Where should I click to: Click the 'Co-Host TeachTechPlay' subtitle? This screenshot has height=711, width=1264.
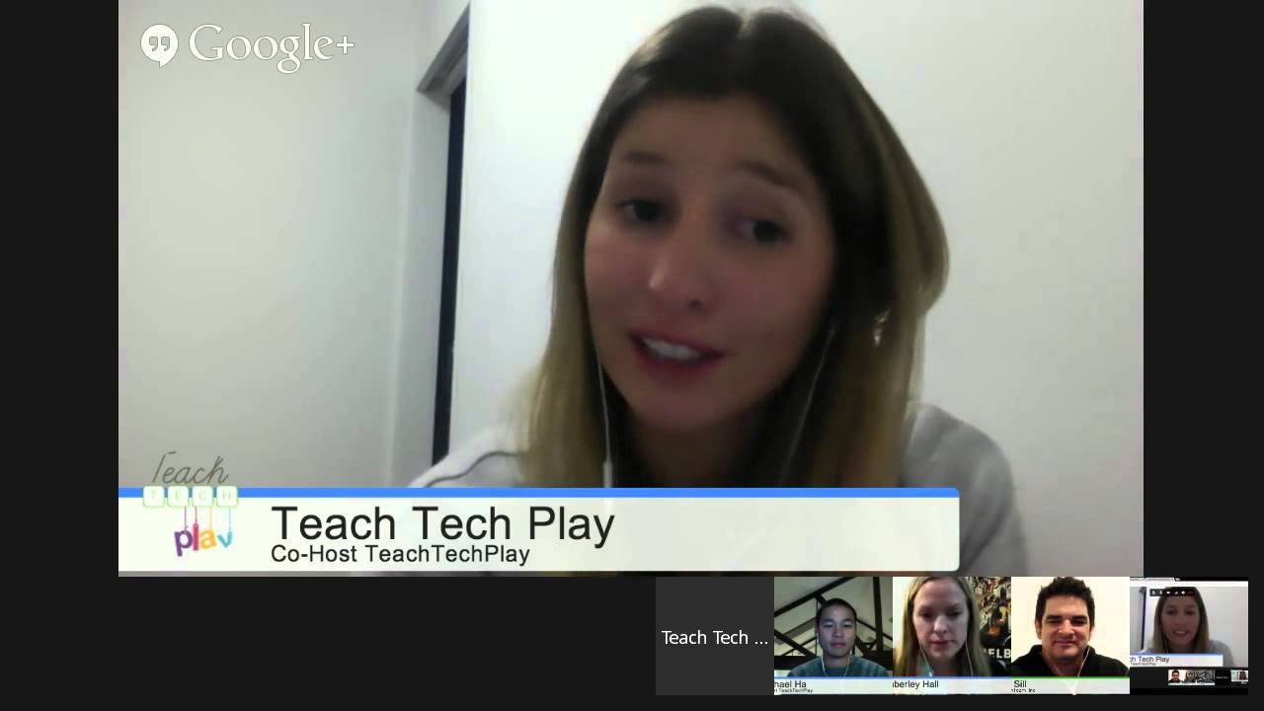click(400, 554)
